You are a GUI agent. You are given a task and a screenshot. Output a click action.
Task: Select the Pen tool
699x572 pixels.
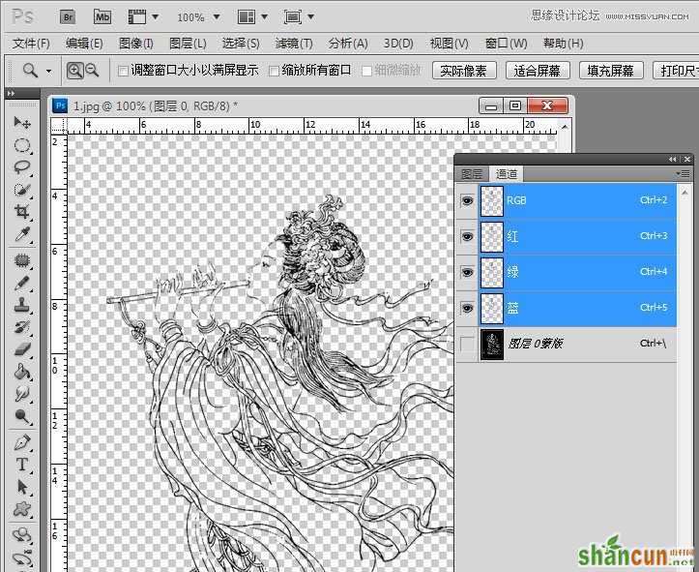pyautogui.click(x=22, y=442)
